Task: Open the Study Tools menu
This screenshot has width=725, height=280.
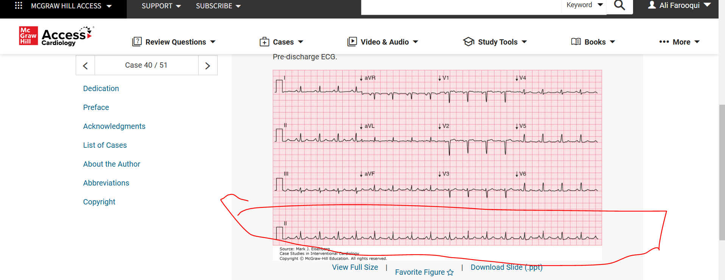Action: coord(495,42)
